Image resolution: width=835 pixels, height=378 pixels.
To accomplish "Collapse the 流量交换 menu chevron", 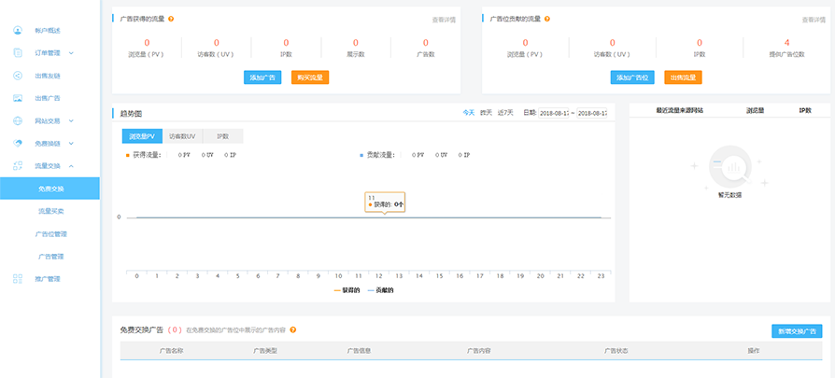I will [x=71, y=166].
